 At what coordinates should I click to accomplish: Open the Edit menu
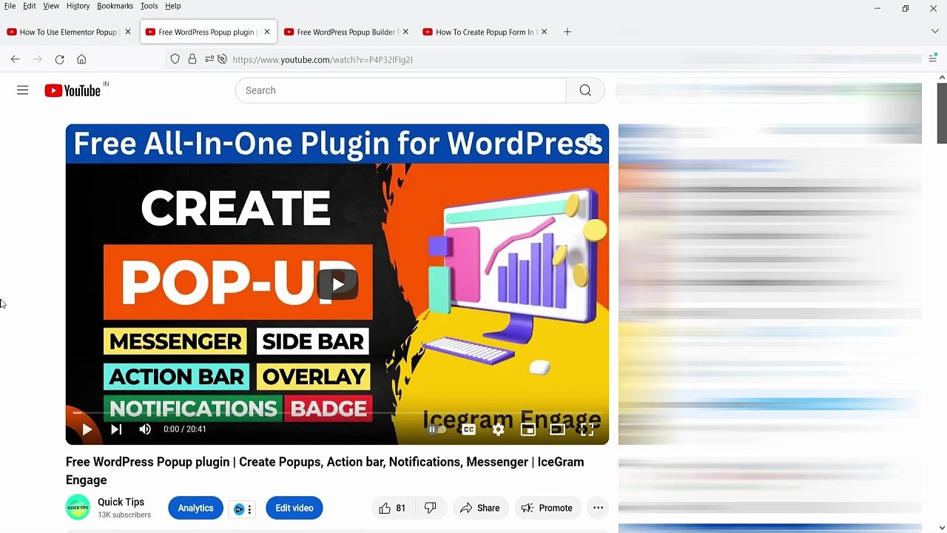point(30,6)
